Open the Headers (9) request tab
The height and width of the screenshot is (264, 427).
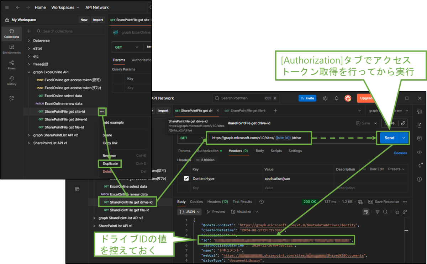[x=238, y=151]
